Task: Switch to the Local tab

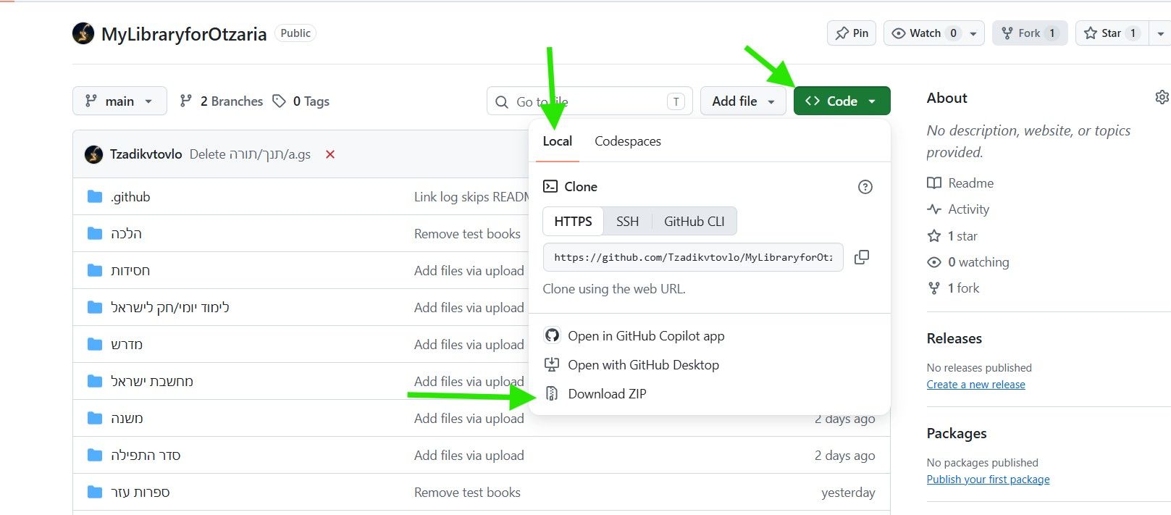Action: 558,141
